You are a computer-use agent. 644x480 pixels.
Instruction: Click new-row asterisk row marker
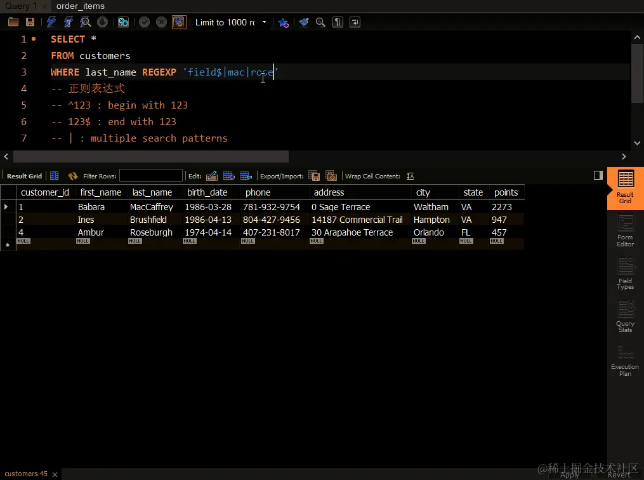coord(8,244)
